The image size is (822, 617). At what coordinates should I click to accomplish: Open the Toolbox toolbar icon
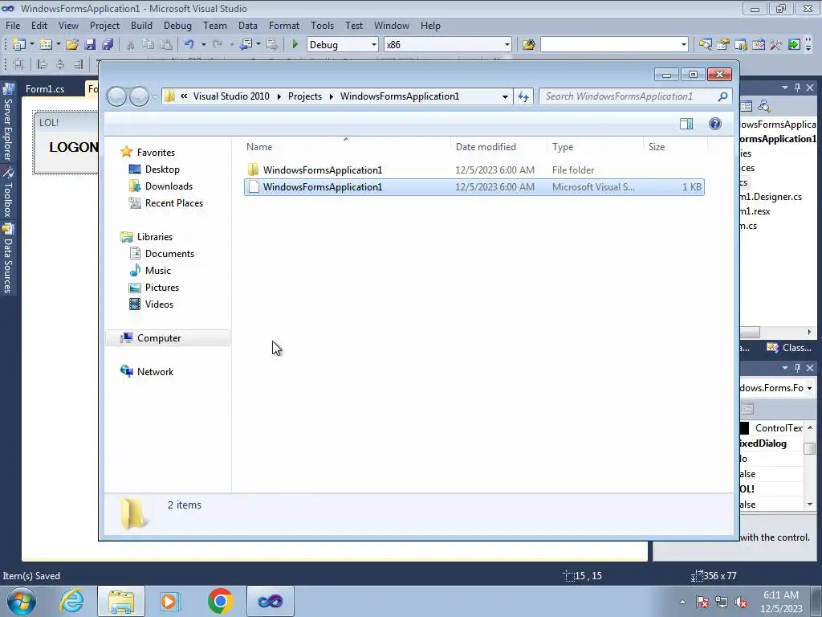tap(776, 45)
